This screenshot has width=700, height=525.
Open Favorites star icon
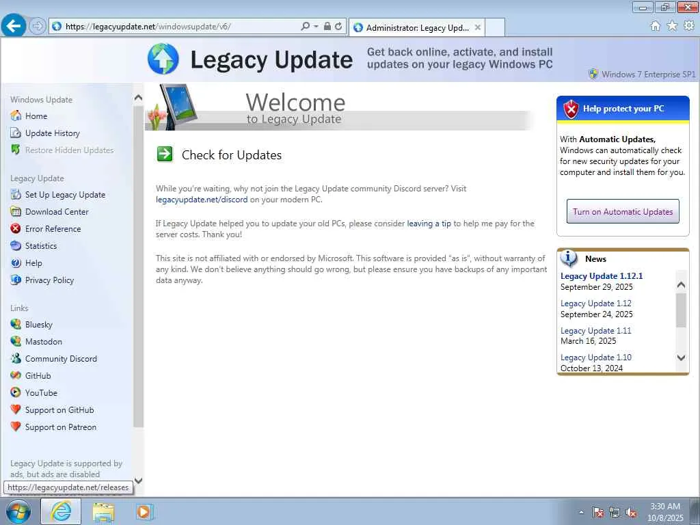pos(672,26)
